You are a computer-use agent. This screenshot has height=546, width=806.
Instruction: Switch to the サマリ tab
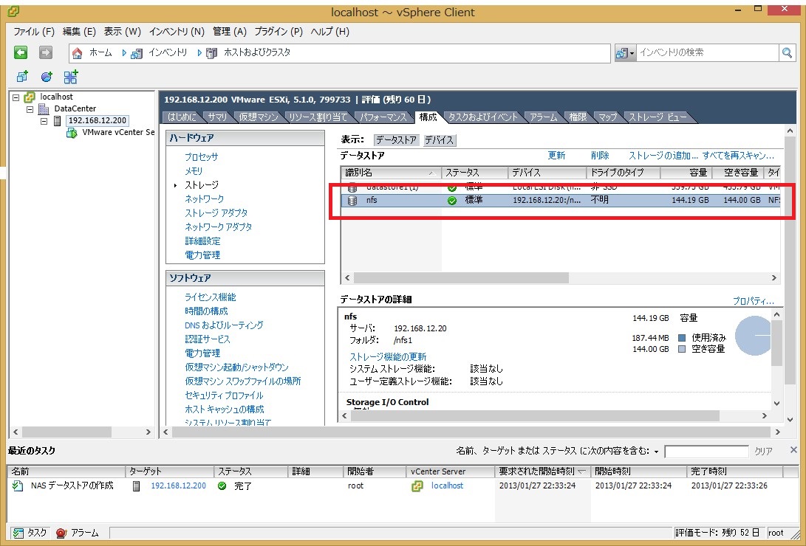coord(217,117)
